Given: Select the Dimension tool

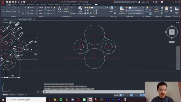Looking at the screenshot, I should (x=65, y=9).
